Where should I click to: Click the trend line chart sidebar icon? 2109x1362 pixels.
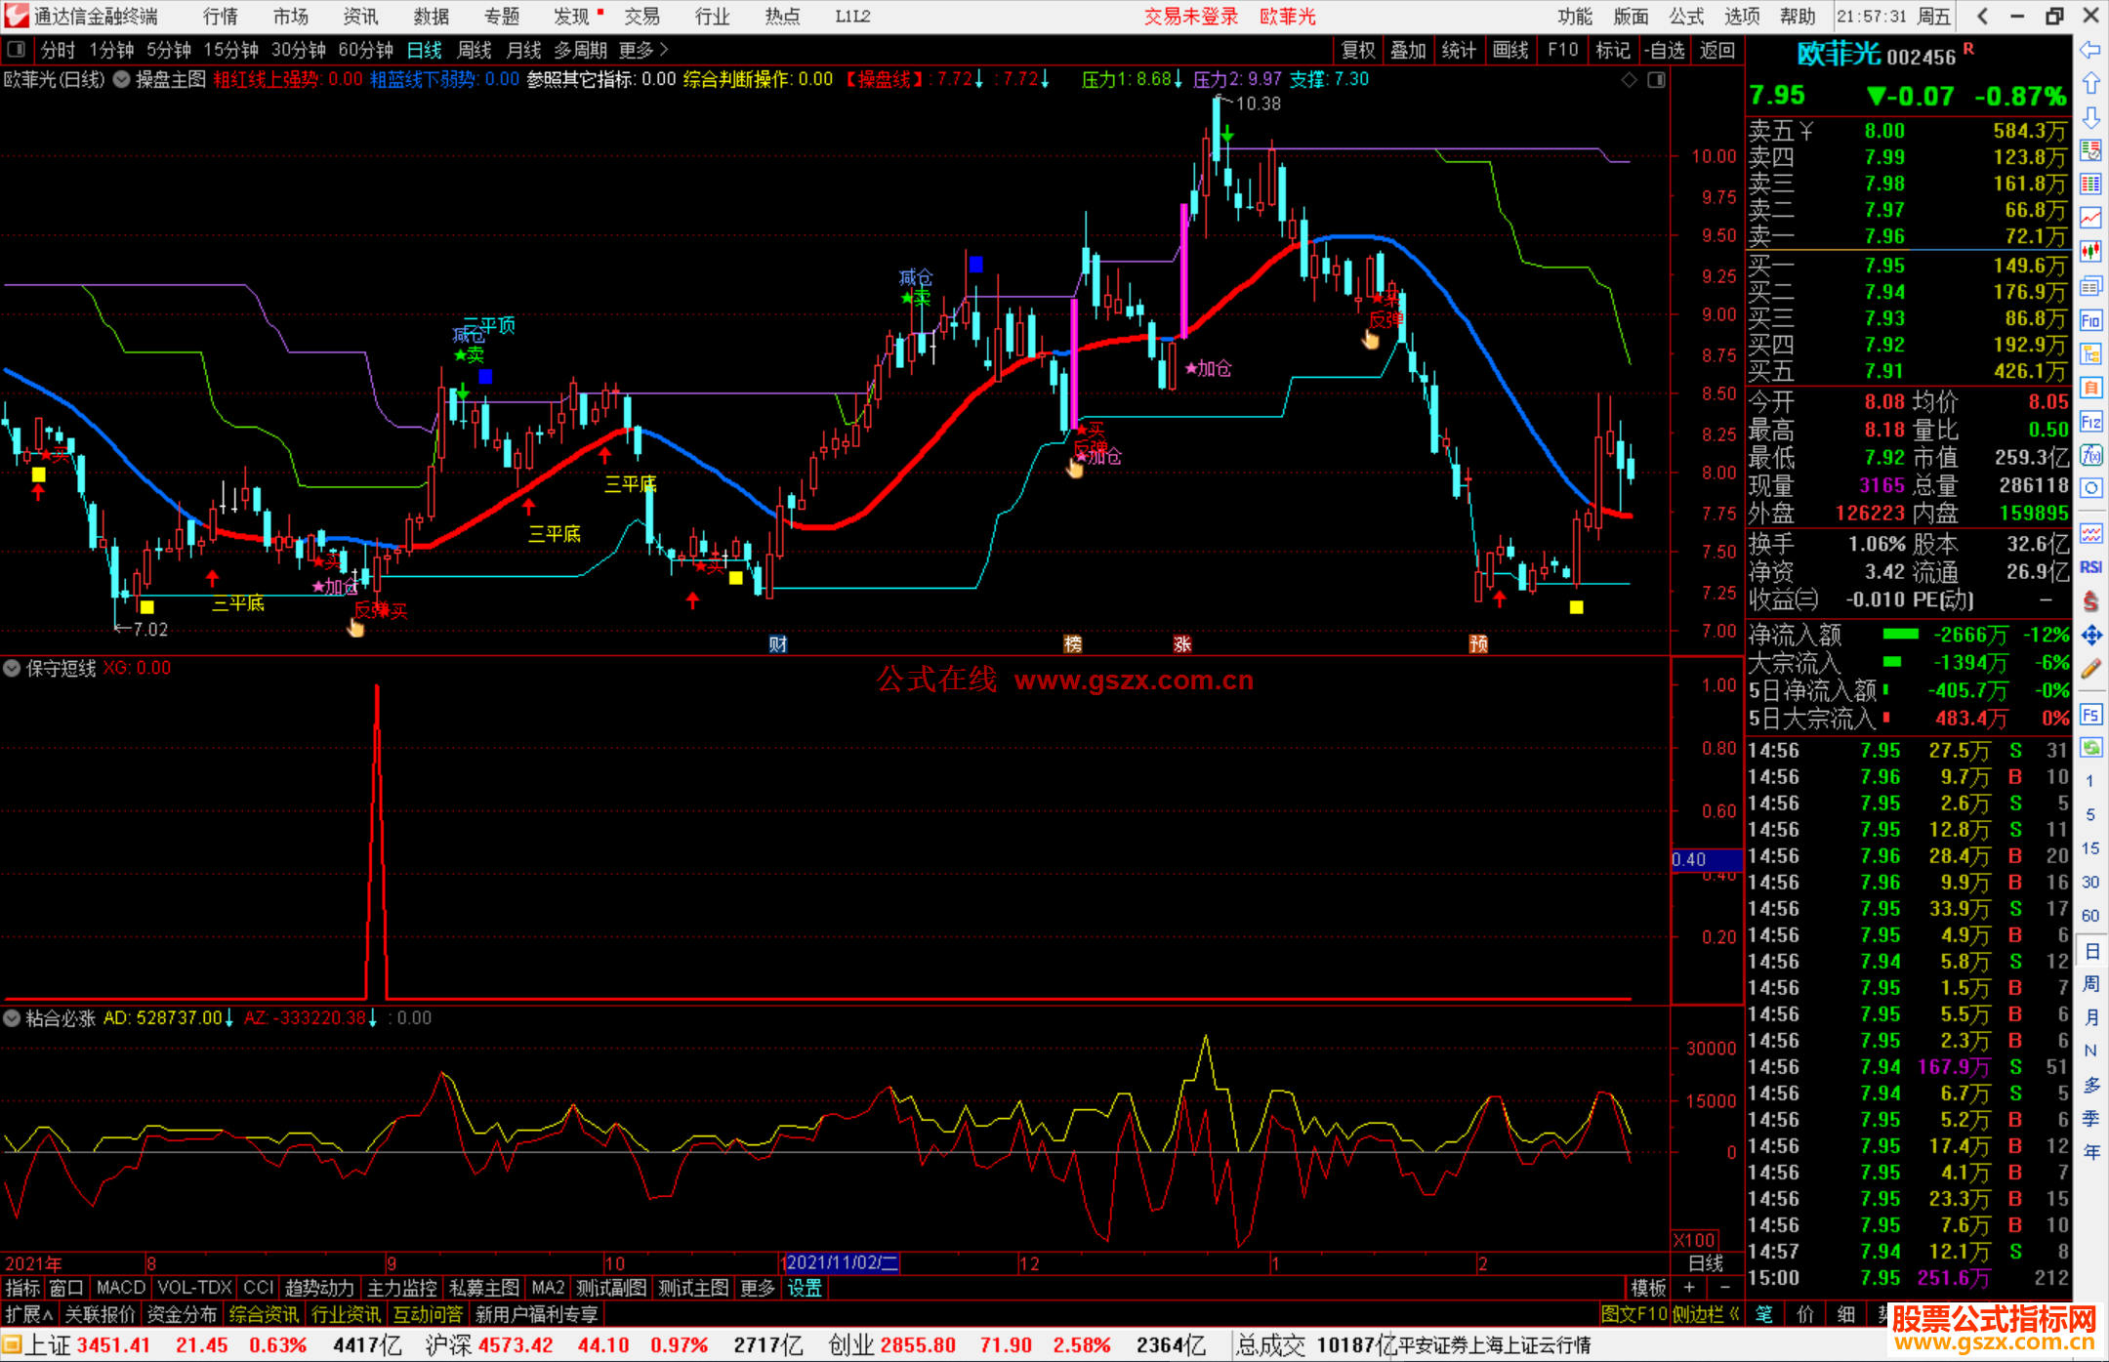(x=2090, y=218)
